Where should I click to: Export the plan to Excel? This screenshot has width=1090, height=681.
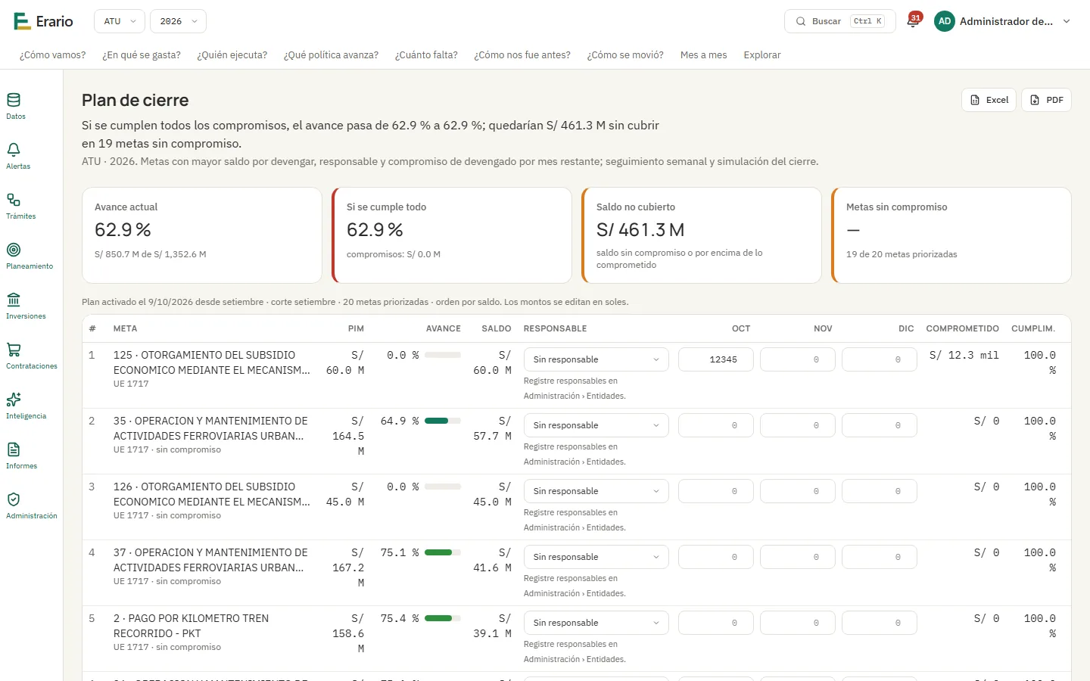click(x=989, y=100)
